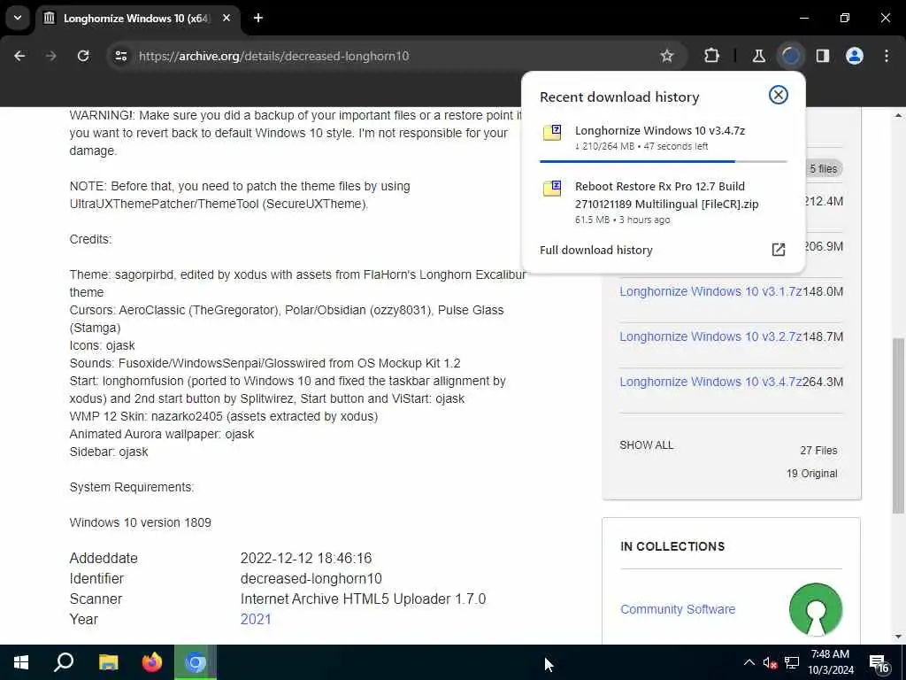
Task: Open Chrome's three-dot menu
Action: click(887, 56)
